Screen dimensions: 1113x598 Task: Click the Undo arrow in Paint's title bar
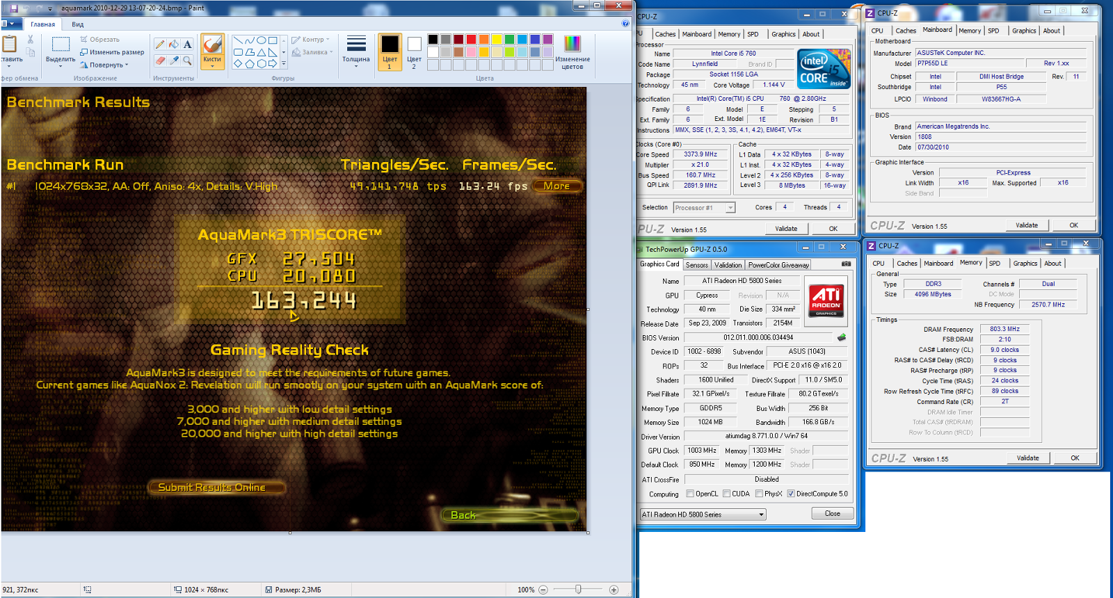point(26,8)
